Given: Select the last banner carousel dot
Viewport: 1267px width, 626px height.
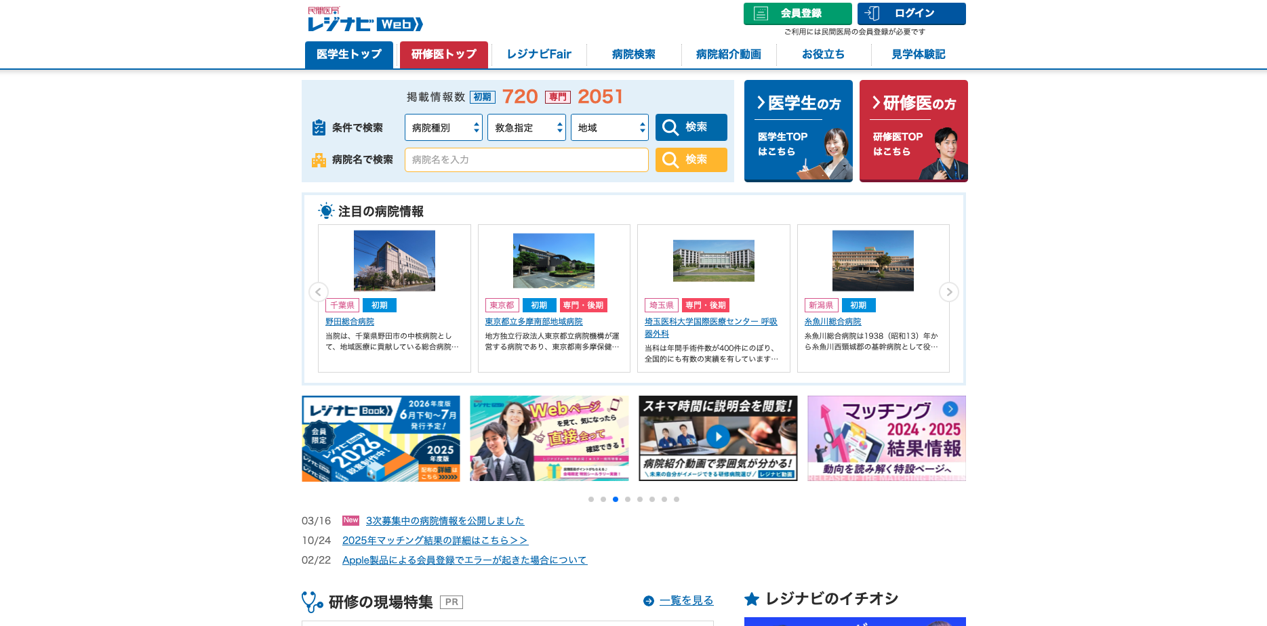Looking at the screenshot, I should [677, 499].
